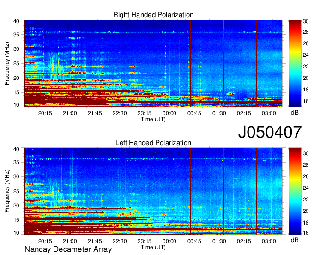Click the 22:30 time tick under the right-handed plot
This screenshot has width=314, height=255.
[x=120, y=113]
